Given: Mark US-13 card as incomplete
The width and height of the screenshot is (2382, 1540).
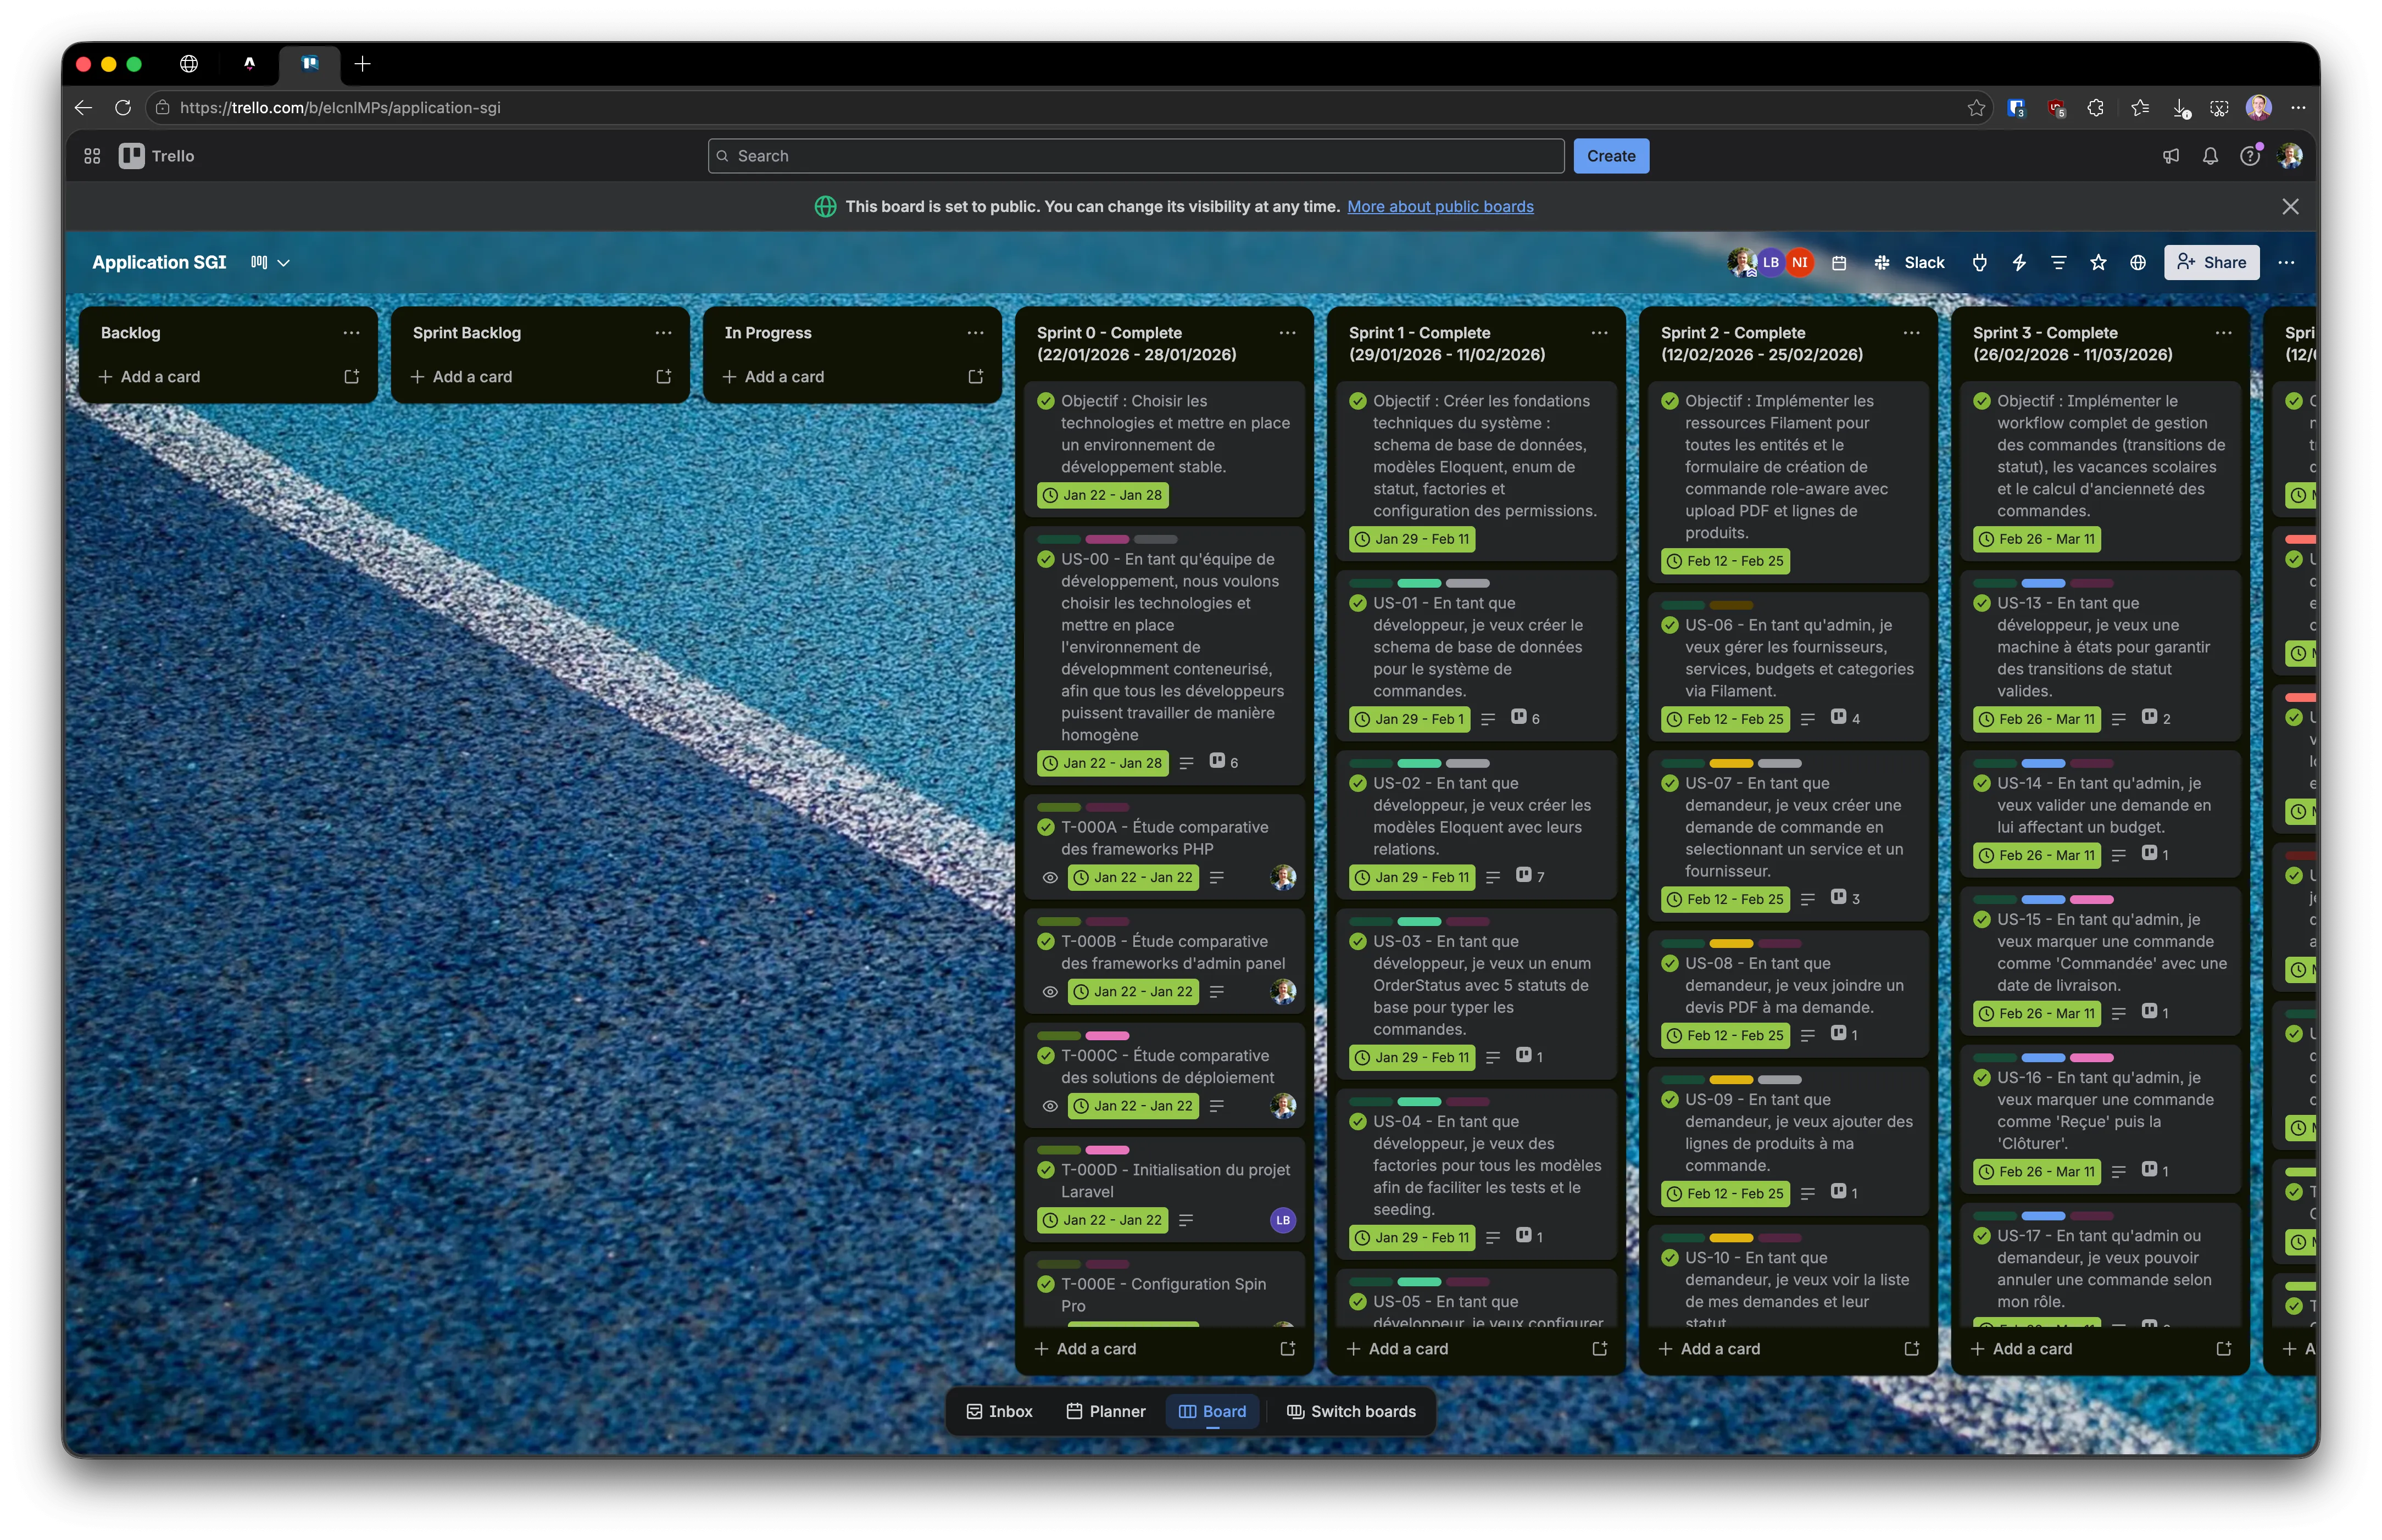Looking at the screenshot, I should pos(1982,603).
